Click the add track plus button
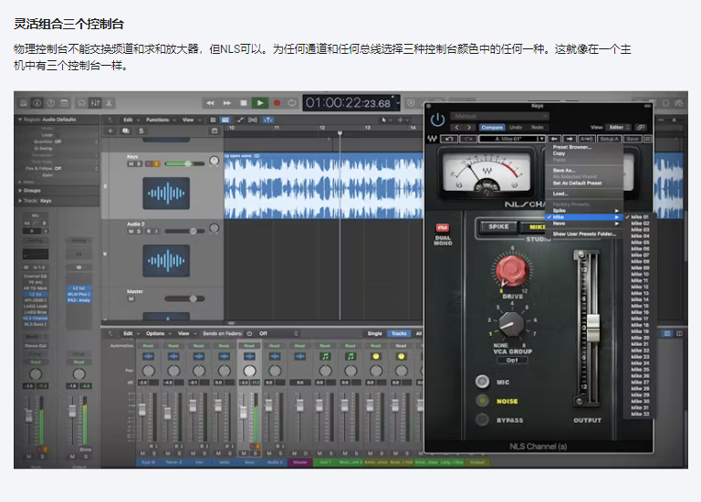This screenshot has width=701, height=502. point(110,131)
